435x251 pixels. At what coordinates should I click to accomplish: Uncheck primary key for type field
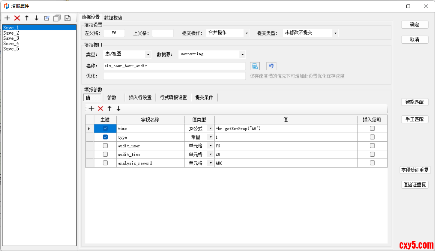click(x=105, y=137)
